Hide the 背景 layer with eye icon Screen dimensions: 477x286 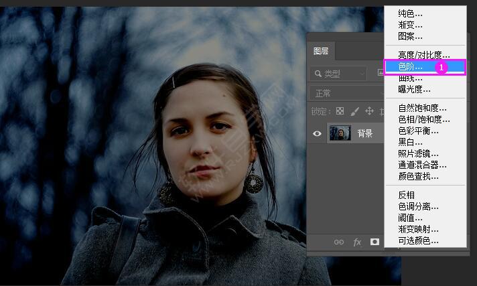point(317,133)
